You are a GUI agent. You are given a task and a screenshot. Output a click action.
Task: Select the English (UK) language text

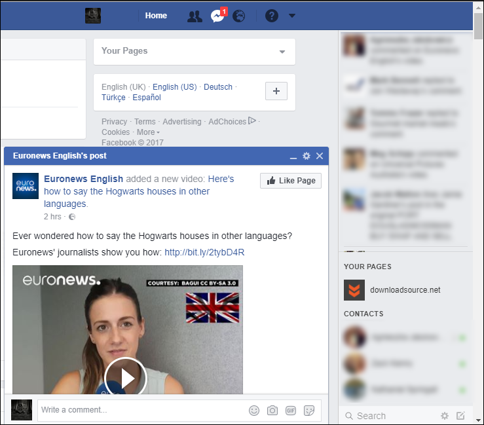pyautogui.click(x=124, y=87)
